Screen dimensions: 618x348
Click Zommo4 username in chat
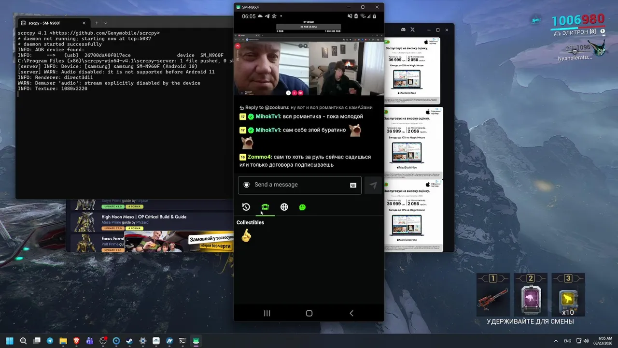pos(260,157)
